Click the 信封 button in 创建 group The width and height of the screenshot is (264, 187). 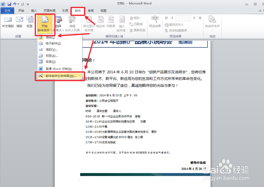(x=19, y=22)
